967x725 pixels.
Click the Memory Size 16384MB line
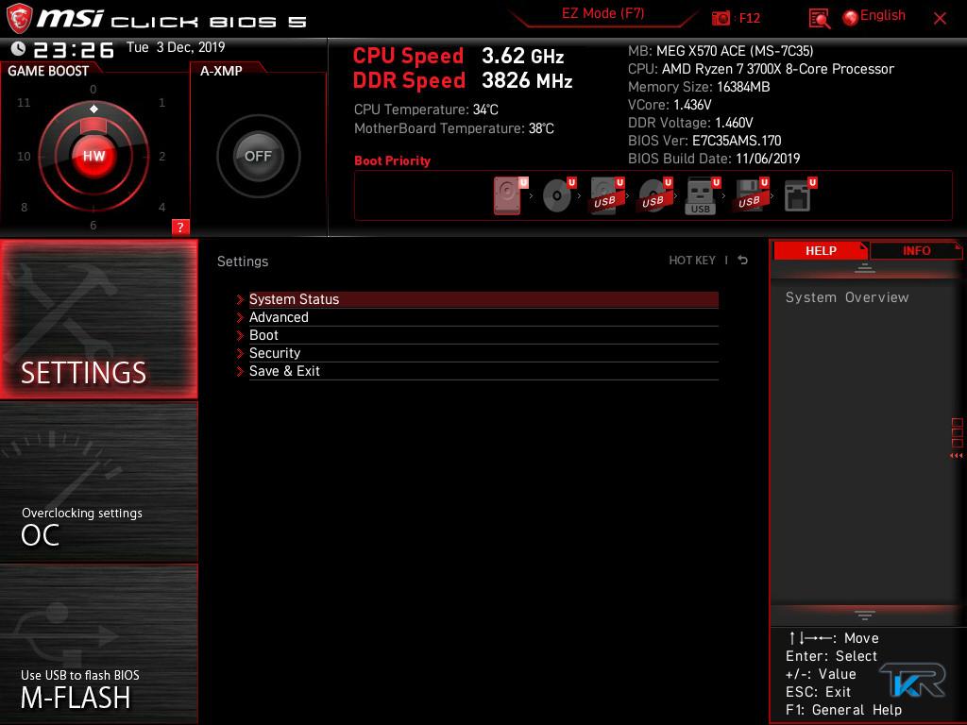[699, 87]
